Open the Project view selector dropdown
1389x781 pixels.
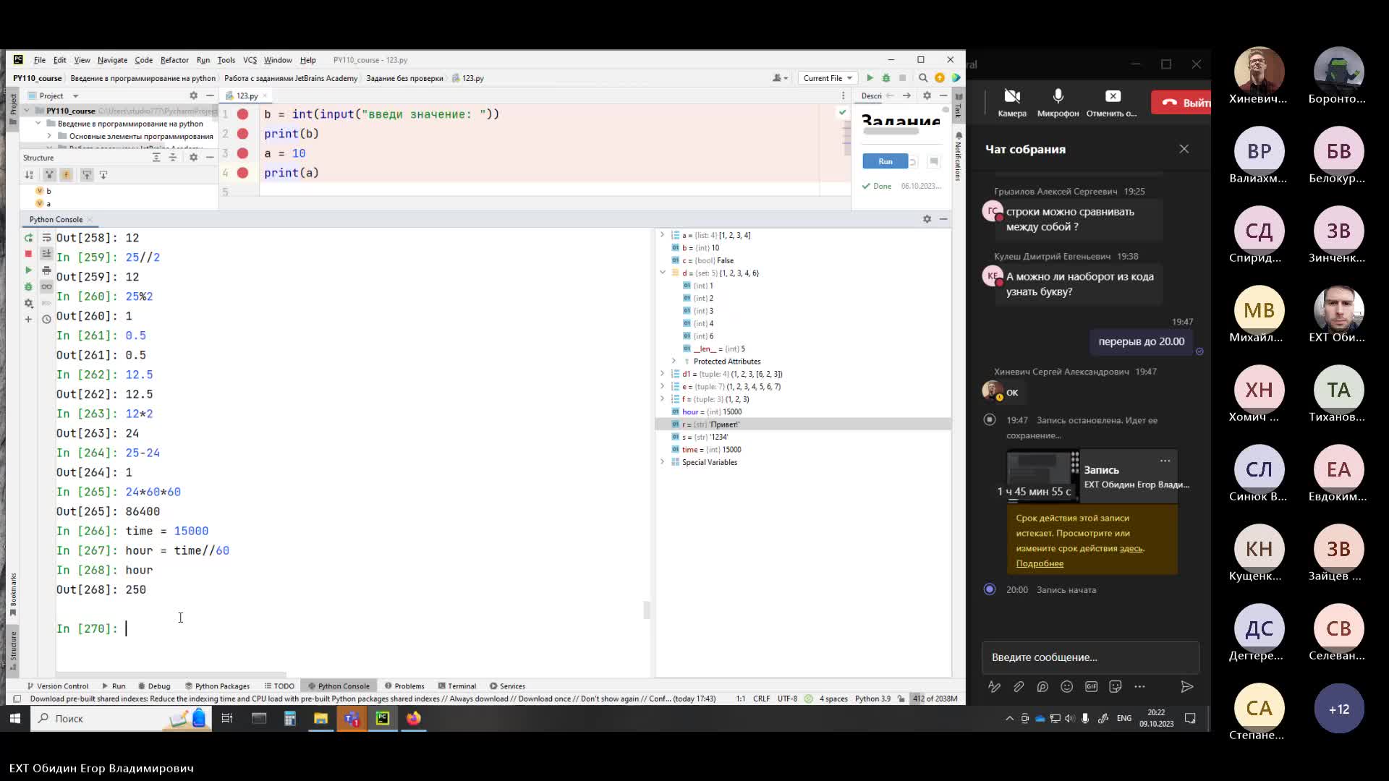point(58,95)
